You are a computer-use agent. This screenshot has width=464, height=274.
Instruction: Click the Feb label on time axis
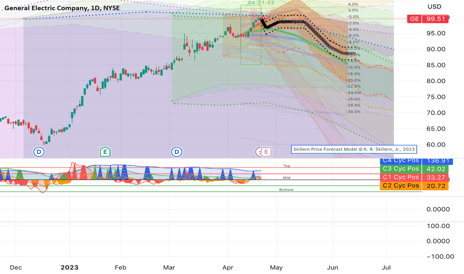coord(120,268)
